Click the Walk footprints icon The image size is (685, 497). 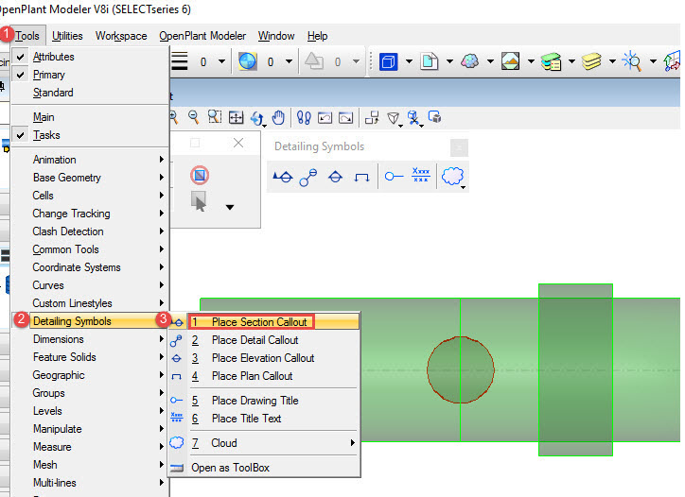[x=304, y=117]
